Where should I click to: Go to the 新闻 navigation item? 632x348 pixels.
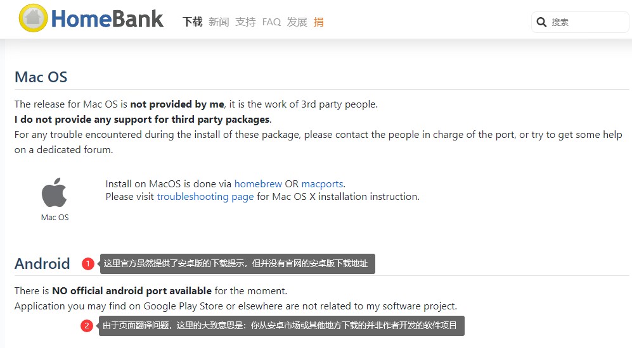click(219, 22)
